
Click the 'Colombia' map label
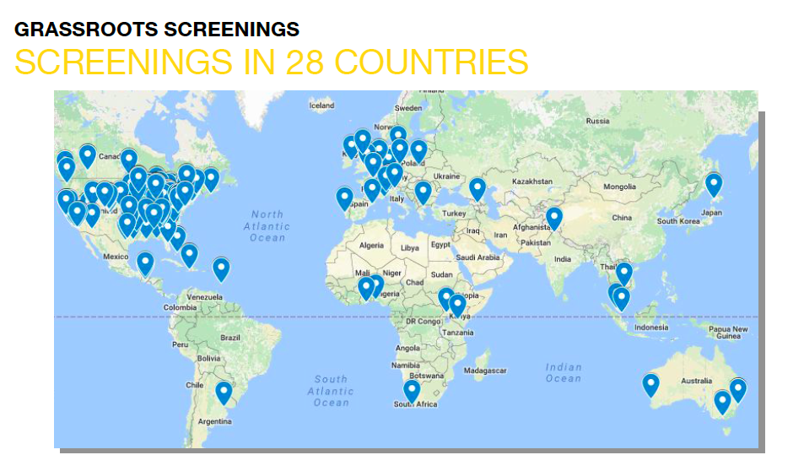tap(180, 307)
